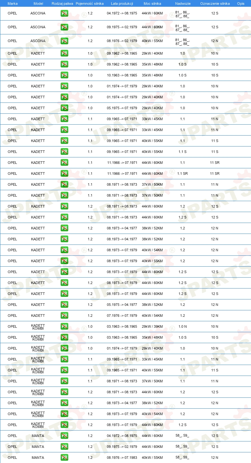
Task: Click fuel icon for KADETT 05.1975 -> 04.1977 row
Action: (x=65, y=305)
